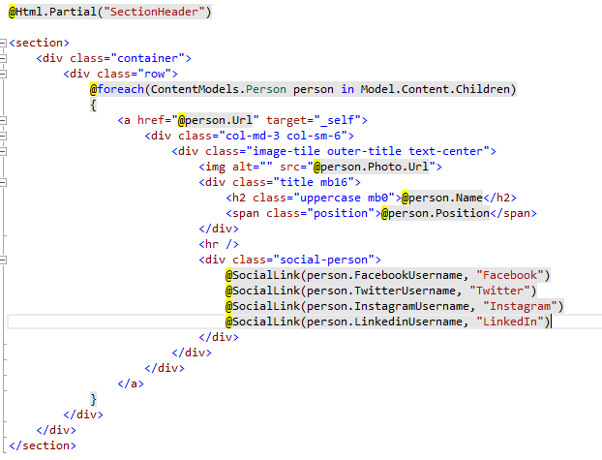Image resolution: width=602 pixels, height=460 pixels.
Task: Click the closing </h2> tag
Action: pos(499,198)
